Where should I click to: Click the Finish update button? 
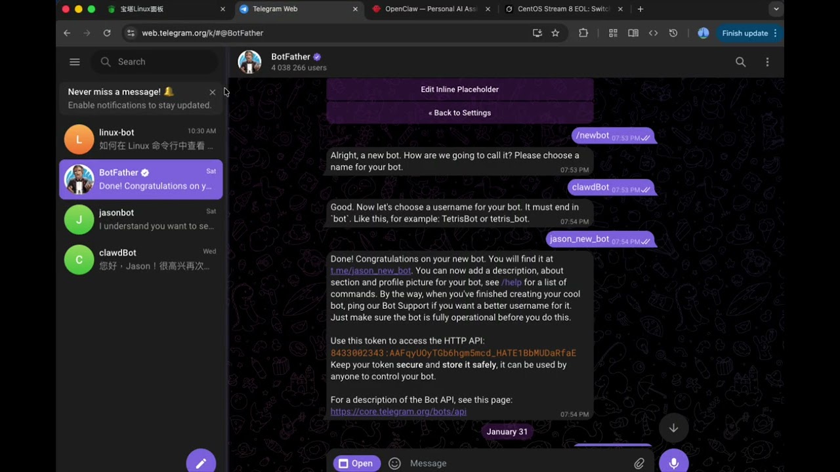click(x=749, y=33)
